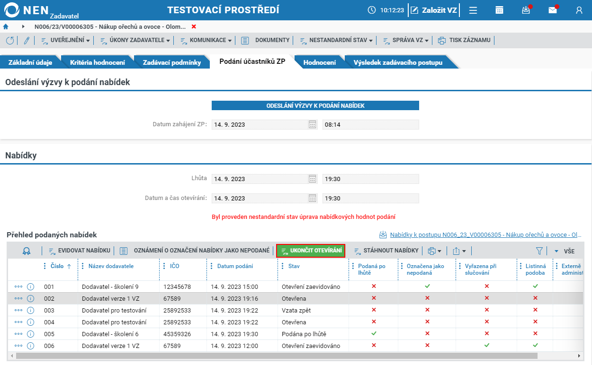The image size is (592, 365).
Task: Sort by Název dodavatele column header
Action: click(111, 266)
